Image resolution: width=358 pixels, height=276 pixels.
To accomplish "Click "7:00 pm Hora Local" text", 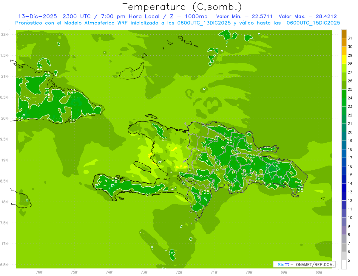I will click(130, 16).
